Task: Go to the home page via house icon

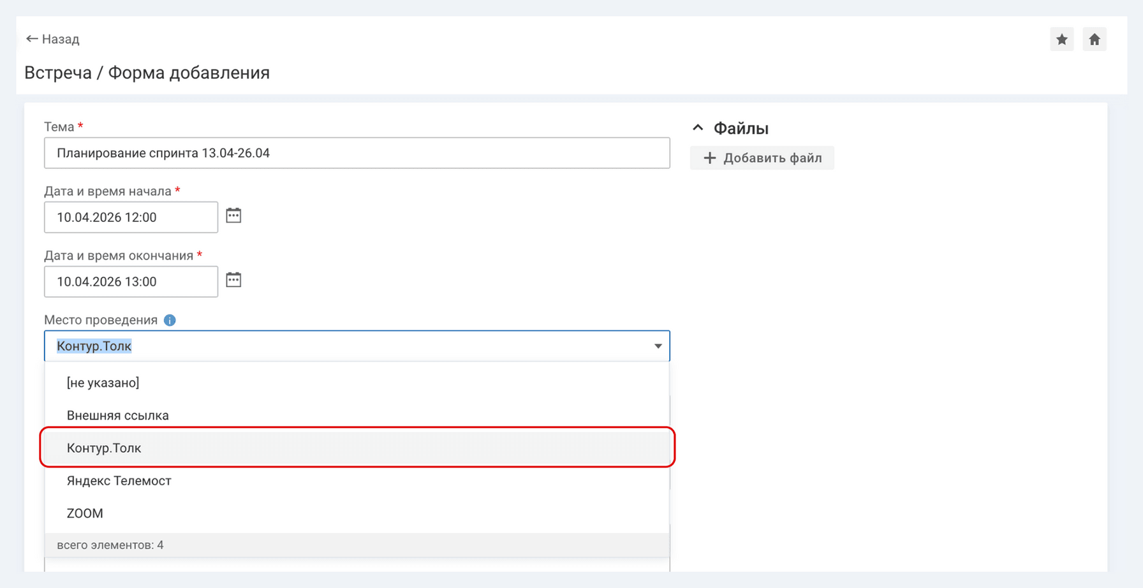Action: point(1095,40)
